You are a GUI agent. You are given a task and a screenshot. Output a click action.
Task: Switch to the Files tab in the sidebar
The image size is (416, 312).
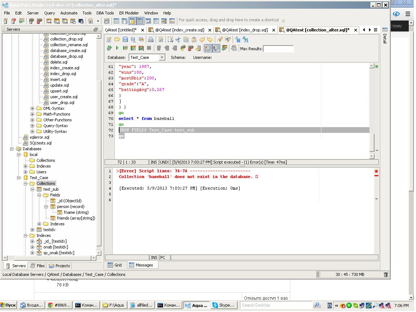tap(37, 266)
